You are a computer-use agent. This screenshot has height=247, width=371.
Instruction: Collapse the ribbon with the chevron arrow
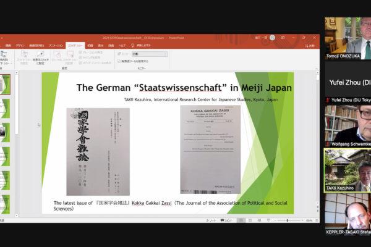pos(317,69)
